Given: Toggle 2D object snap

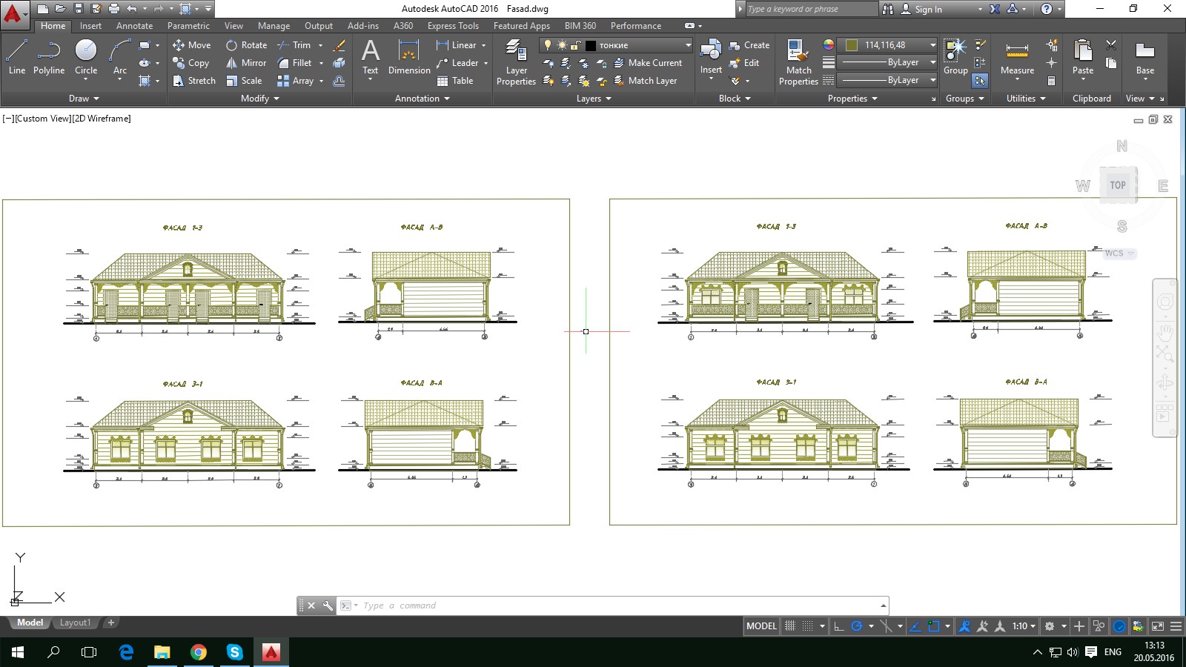Looking at the screenshot, I should click(933, 626).
